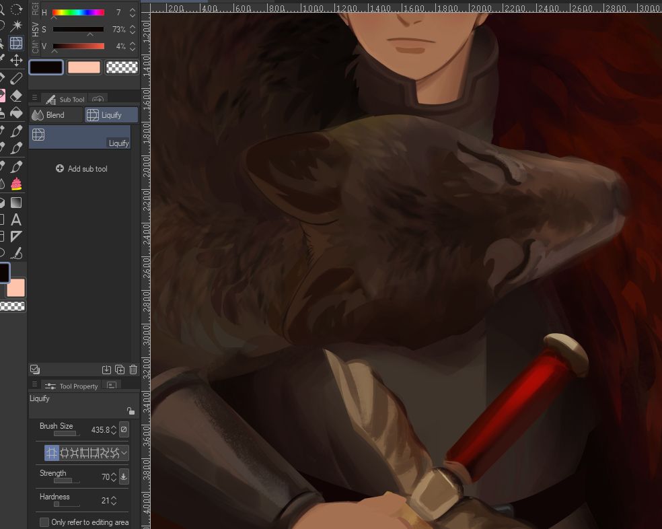Adjust the Hardness stepper arrows
Image resolution: width=662 pixels, height=529 pixels.
click(x=114, y=501)
